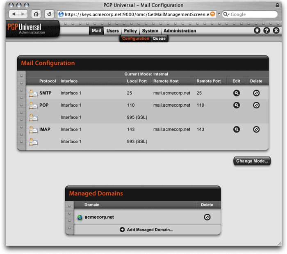The image size is (287, 254).
Task: Click the Domain column header
Action: pyautogui.click(x=92, y=205)
